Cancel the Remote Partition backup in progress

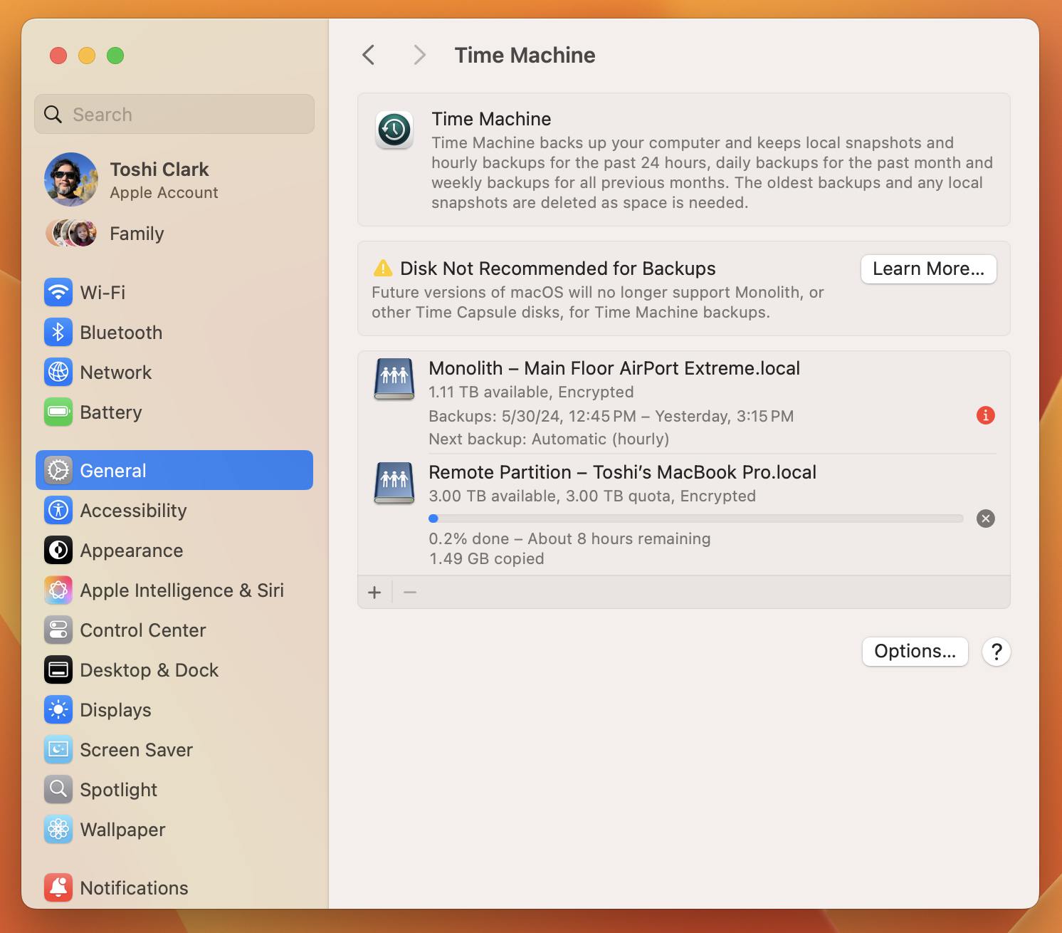[x=986, y=518]
